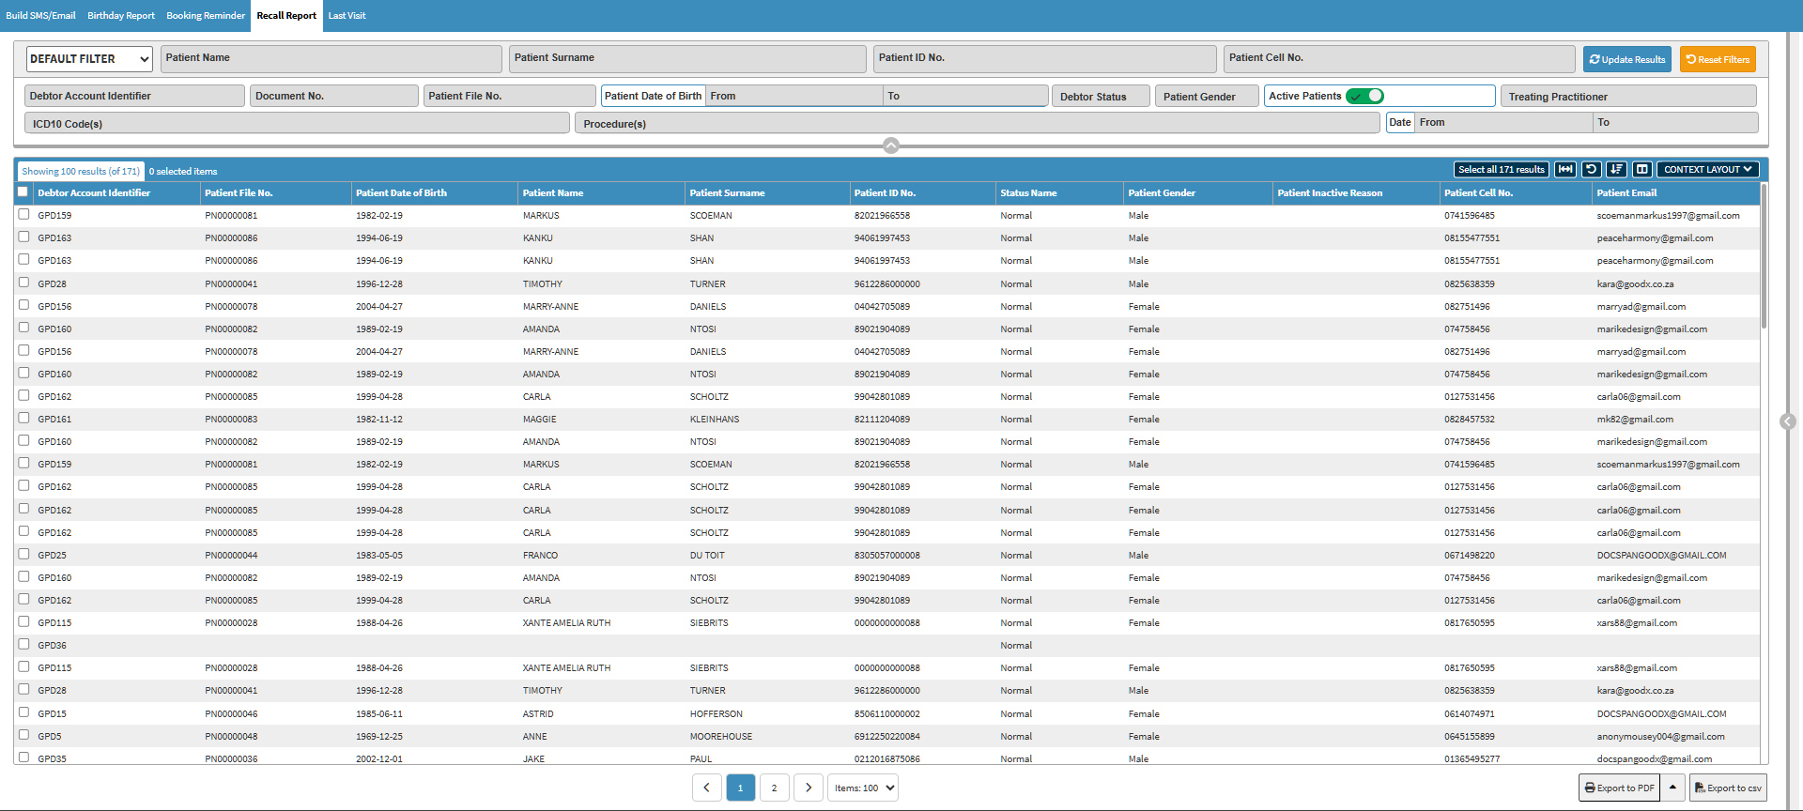1803x811 pixels.
Task: Open the side panel arrow on right edge
Action: (1788, 421)
